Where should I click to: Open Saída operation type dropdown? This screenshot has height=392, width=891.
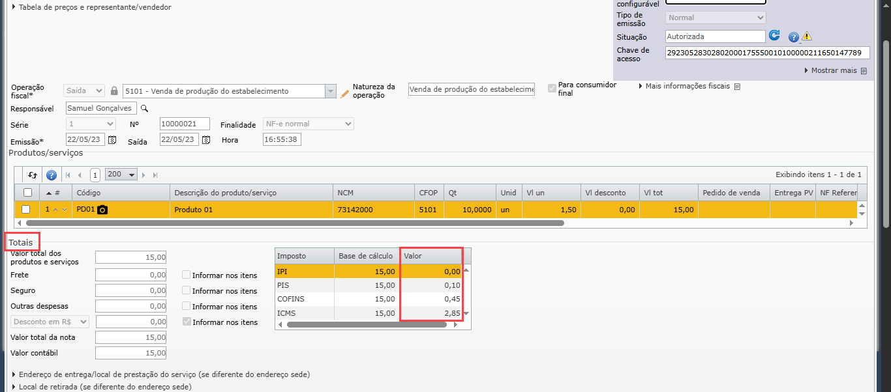(x=84, y=91)
